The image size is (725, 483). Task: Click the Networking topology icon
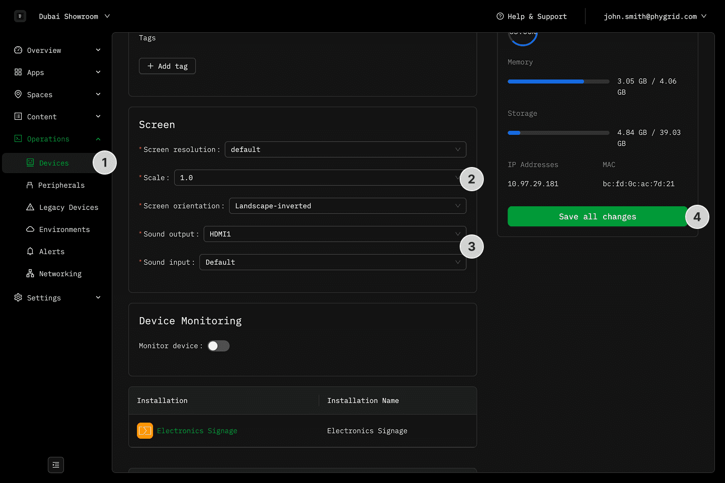click(30, 273)
